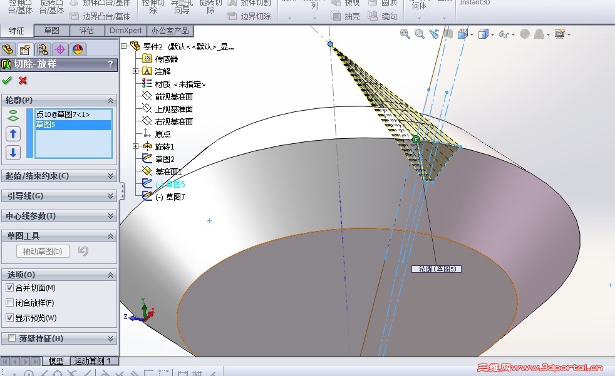Click the 边界凸台/基体 boundary boss tool

tap(100, 16)
